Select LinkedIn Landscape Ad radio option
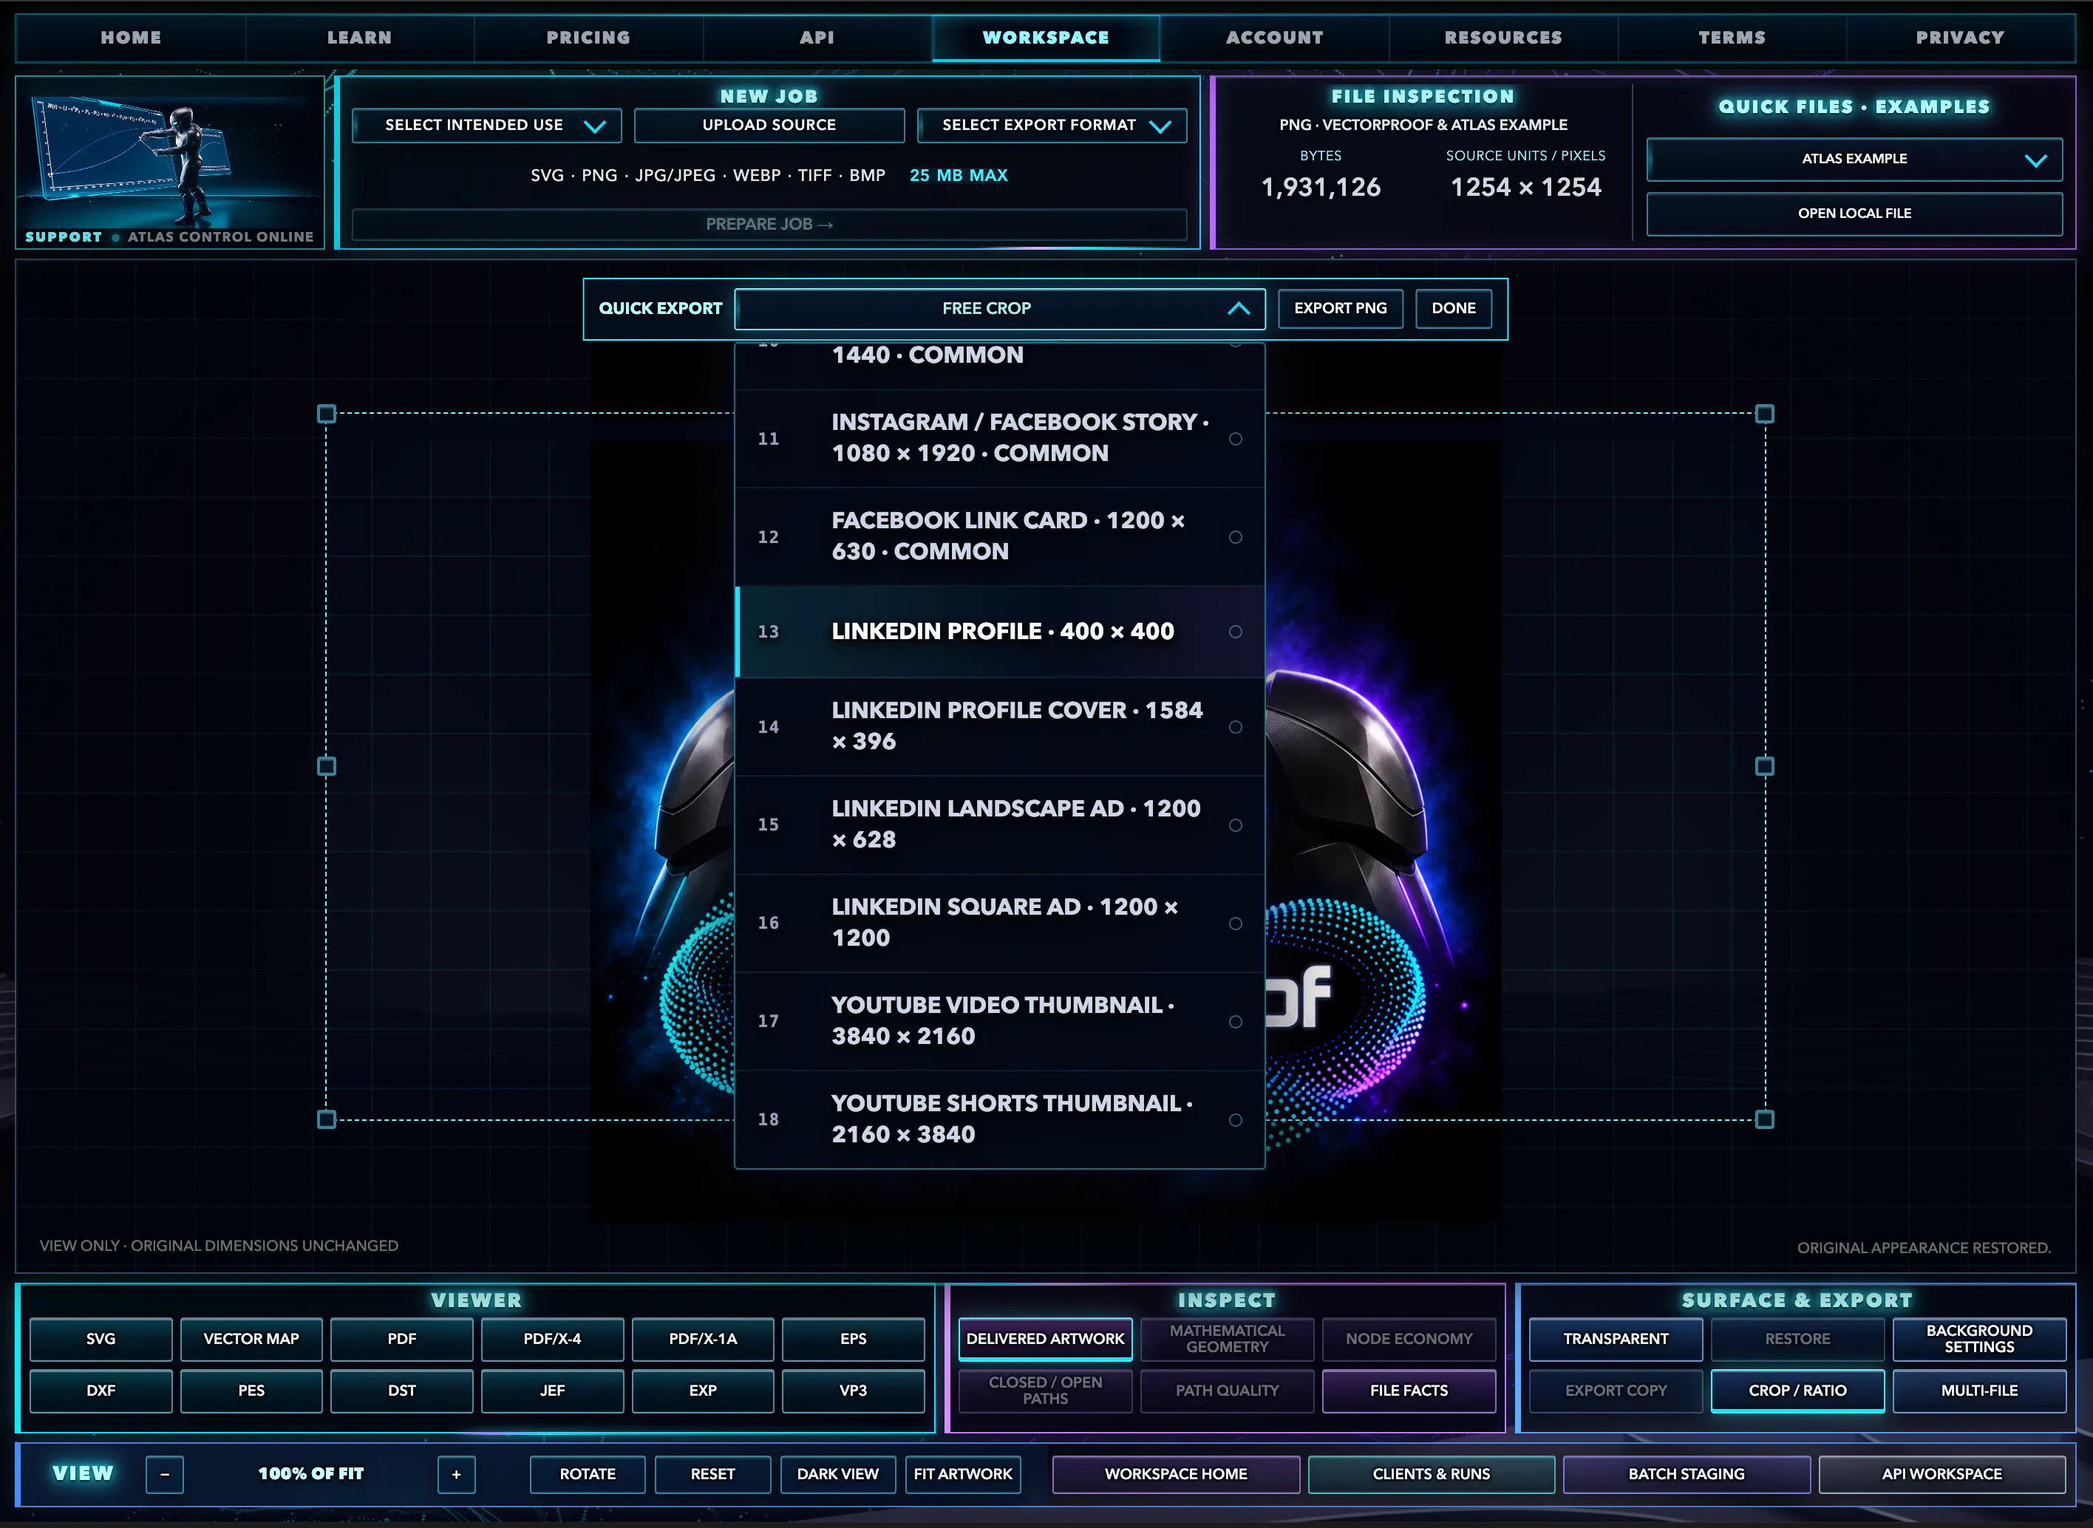Viewport: 2093px width, 1528px height. tap(1235, 825)
